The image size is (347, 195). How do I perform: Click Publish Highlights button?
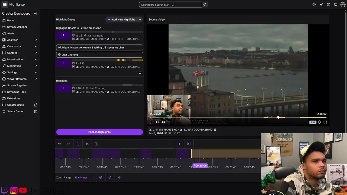point(99,132)
